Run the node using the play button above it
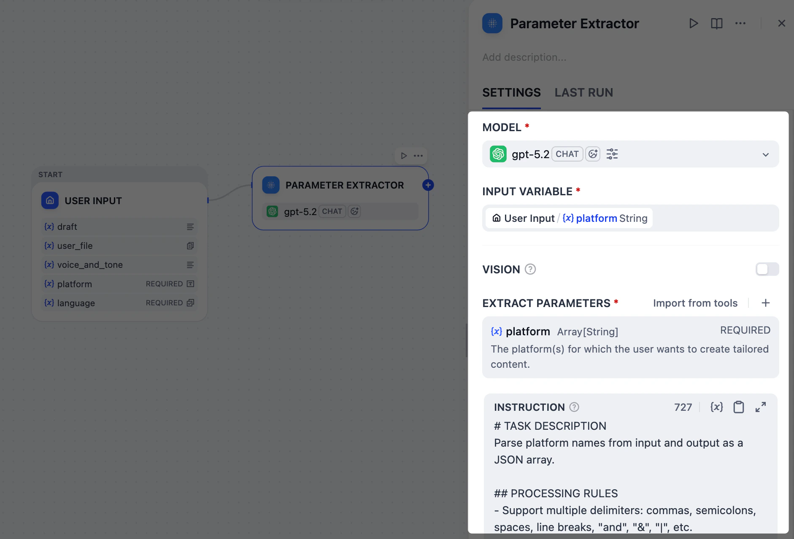The image size is (794, 539). coord(403,156)
